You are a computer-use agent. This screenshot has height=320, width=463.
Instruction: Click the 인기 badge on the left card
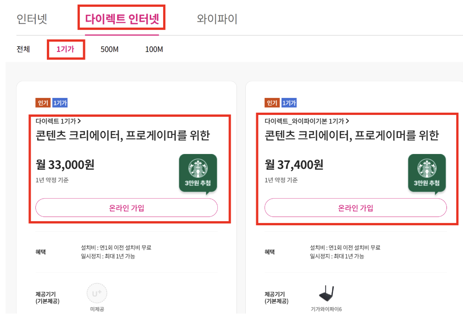pyautogui.click(x=44, y=102)
